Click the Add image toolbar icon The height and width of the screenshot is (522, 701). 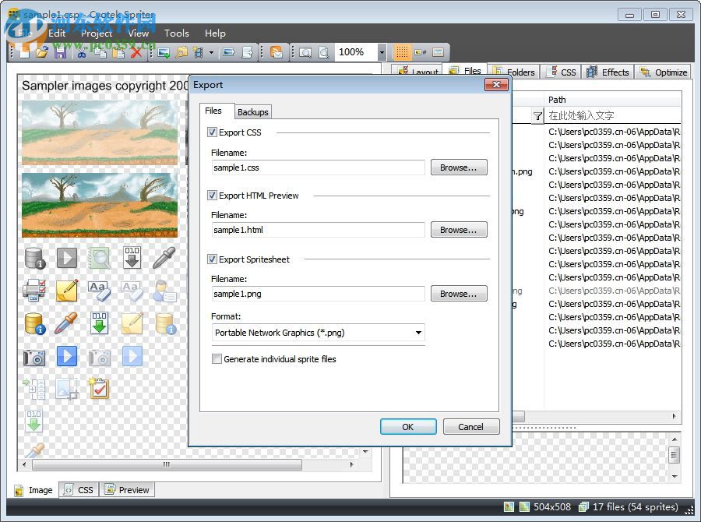(164, 52)
